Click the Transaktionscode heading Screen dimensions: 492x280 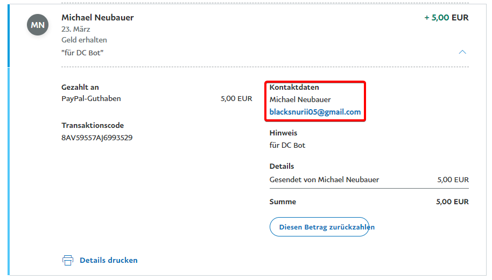[93, 125]
